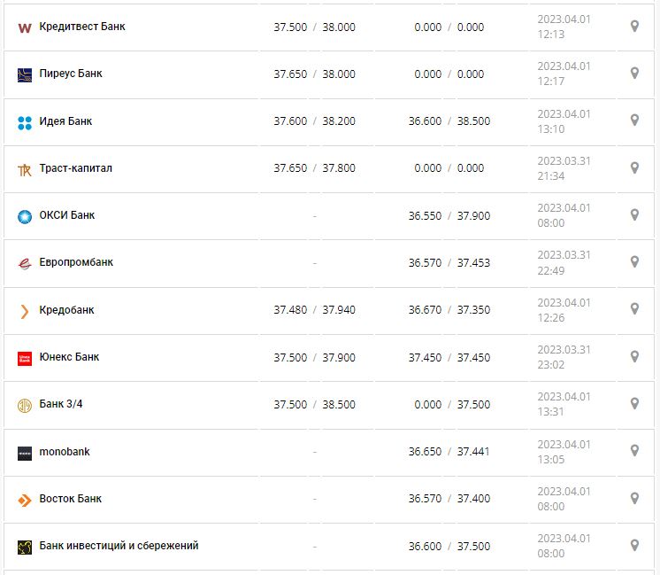Image resolution: width=660 pixels, height=575 pixels.
Task: Click map pin icon for Кредитвест Банк
Action: pos(634,27)
